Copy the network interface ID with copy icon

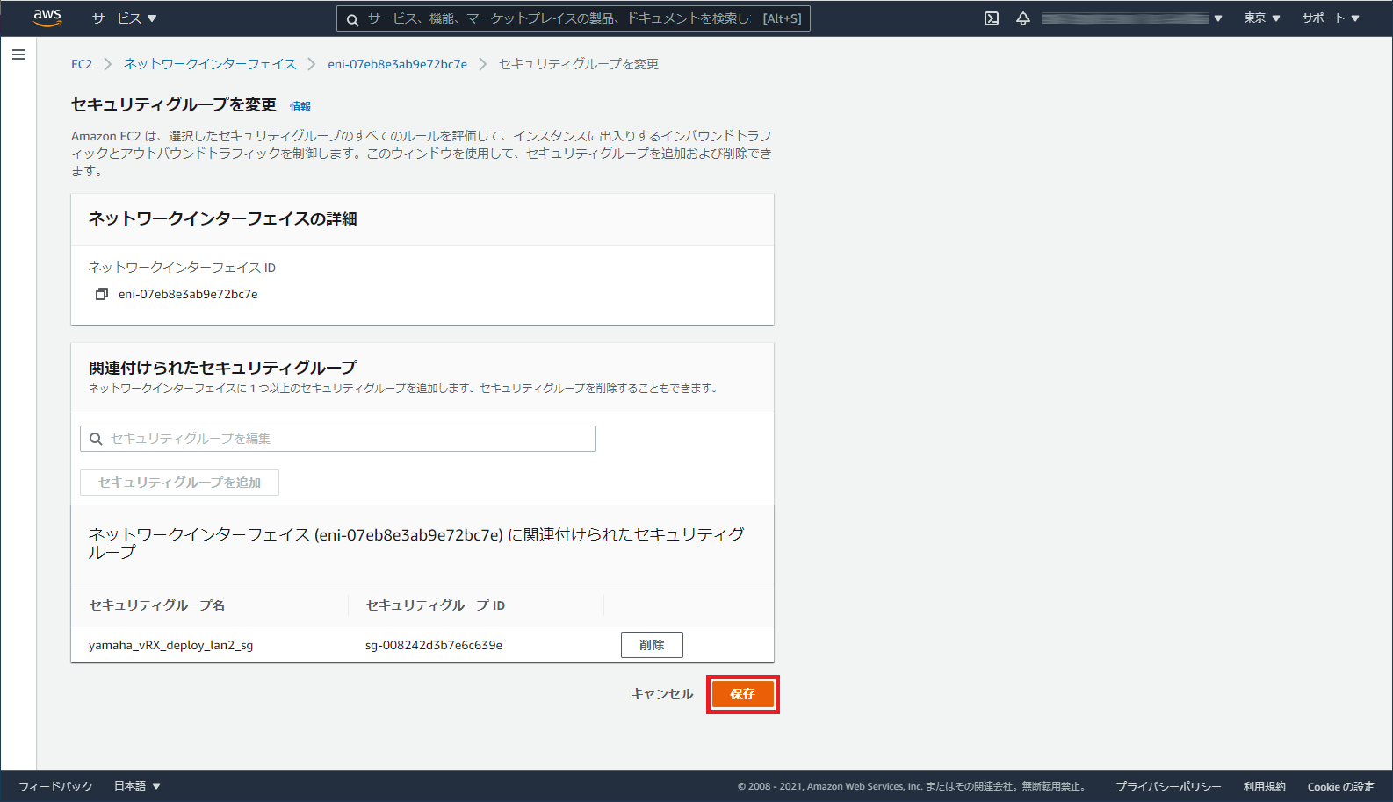pos(102,294)
